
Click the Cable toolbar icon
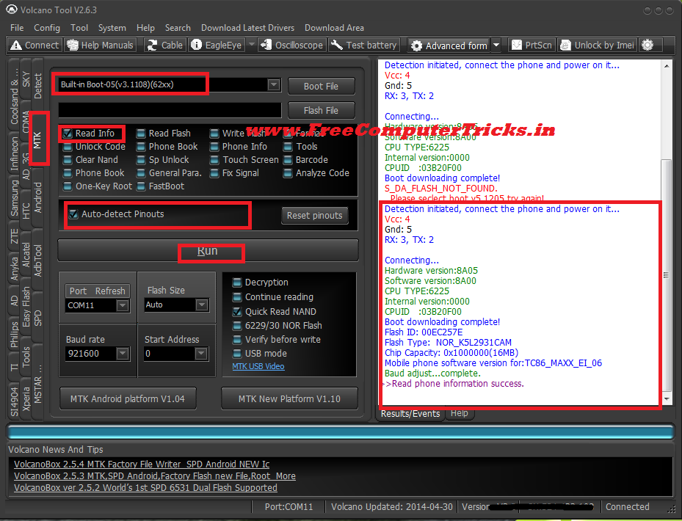[x=165, y=45]
